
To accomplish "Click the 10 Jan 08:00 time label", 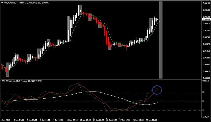I will (x=72, y=120).
